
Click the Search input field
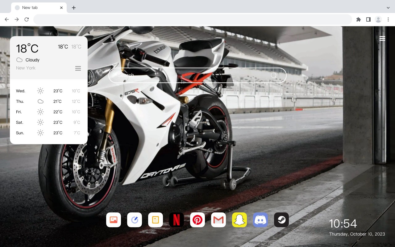tap(197, 75)
